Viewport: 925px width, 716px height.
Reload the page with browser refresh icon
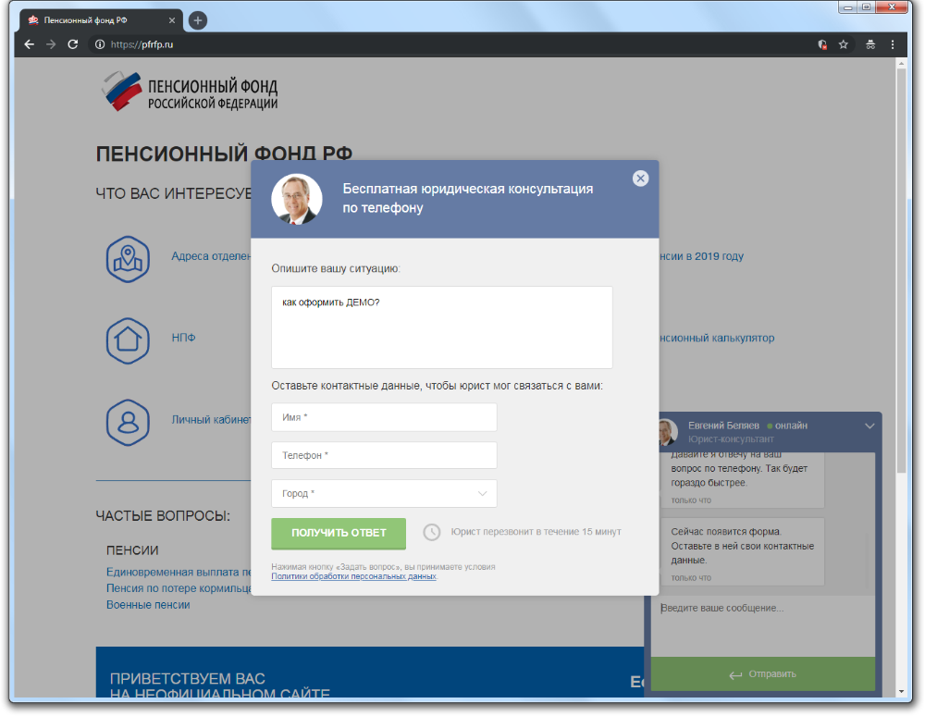pyautogui.click(x=73, y=44)
